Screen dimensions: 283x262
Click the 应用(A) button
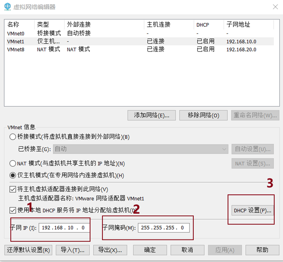(225, 250)
